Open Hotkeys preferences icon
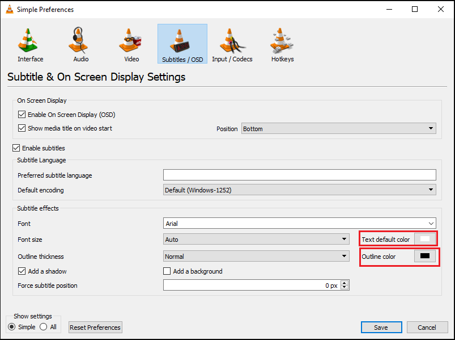 pos(282,40)
